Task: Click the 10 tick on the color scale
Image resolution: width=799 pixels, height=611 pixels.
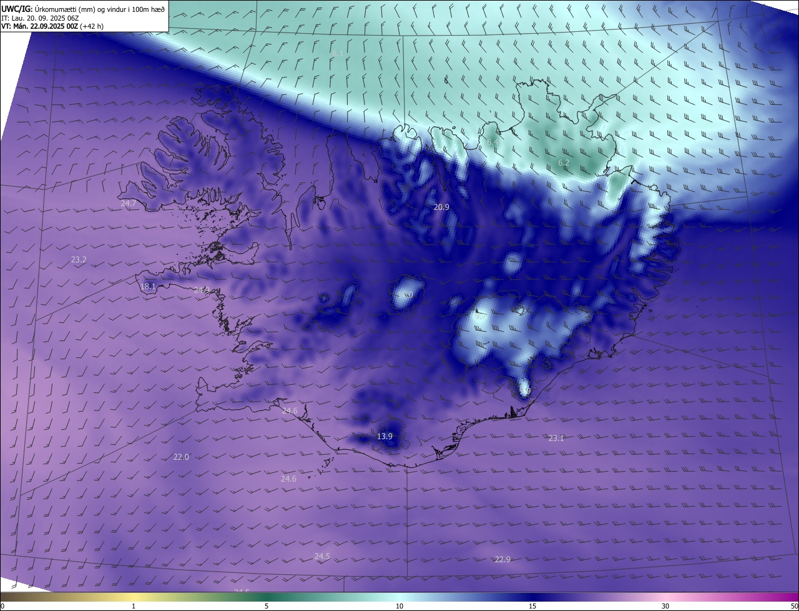Action: click(x=399, y=606)
